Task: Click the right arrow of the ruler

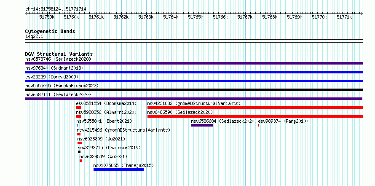Action: (x=362, y=13)
